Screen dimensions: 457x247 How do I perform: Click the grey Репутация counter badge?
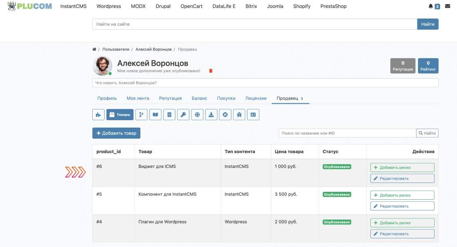pos(403,66)
